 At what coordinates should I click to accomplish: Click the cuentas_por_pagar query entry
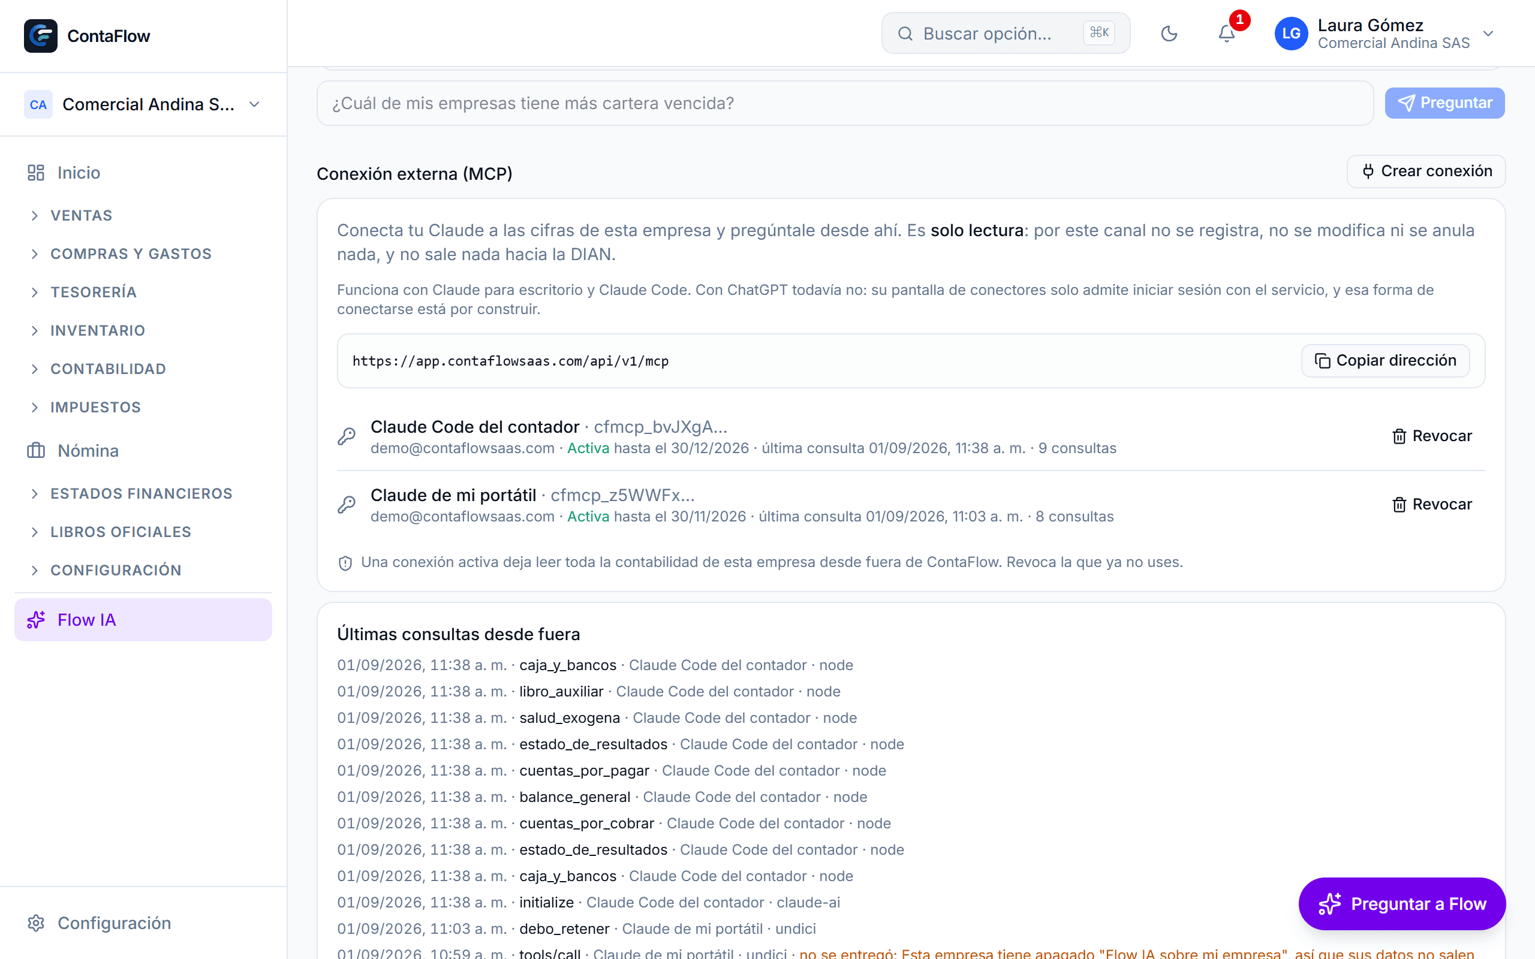[584, 771]
